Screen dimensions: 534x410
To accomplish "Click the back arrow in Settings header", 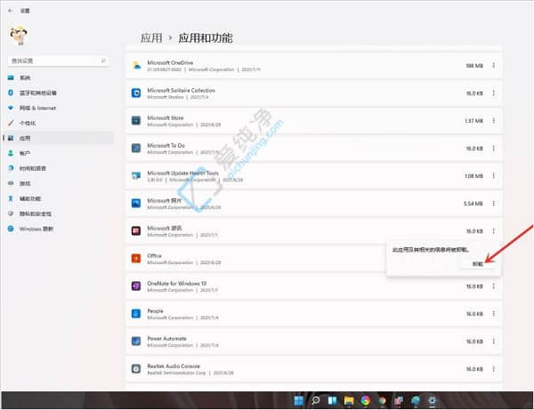I will [x=11, y=11].
